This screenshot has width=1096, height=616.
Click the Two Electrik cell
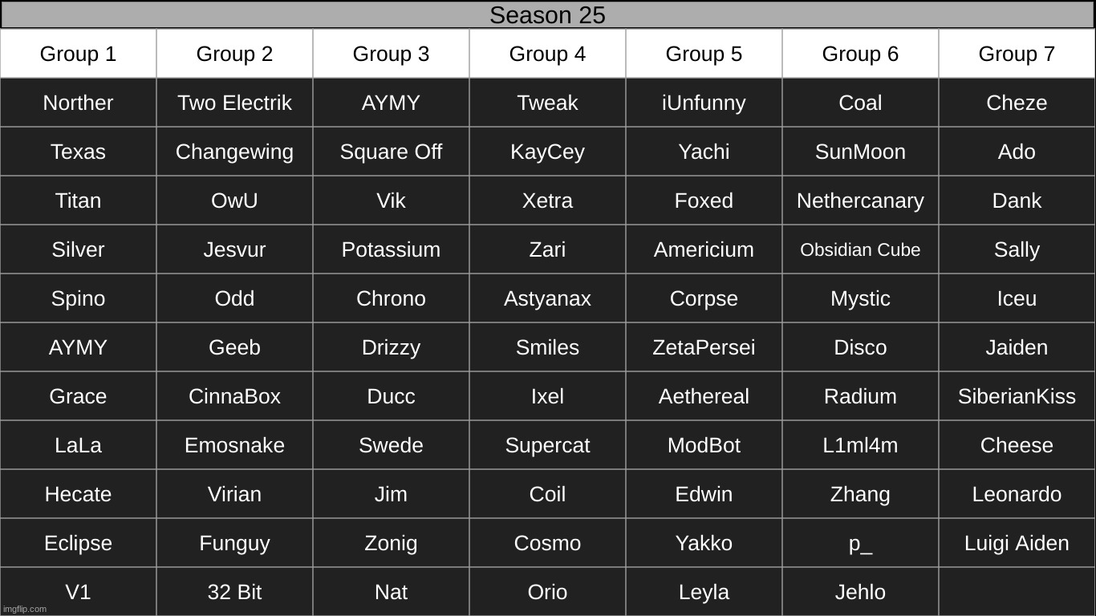[234, 103]
